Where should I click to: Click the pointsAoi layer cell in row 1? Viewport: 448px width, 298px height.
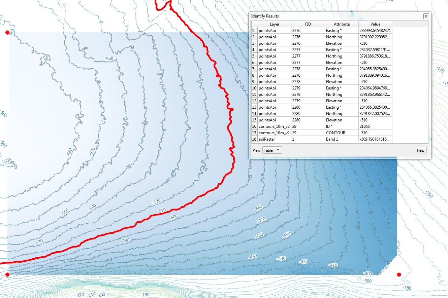275,30
